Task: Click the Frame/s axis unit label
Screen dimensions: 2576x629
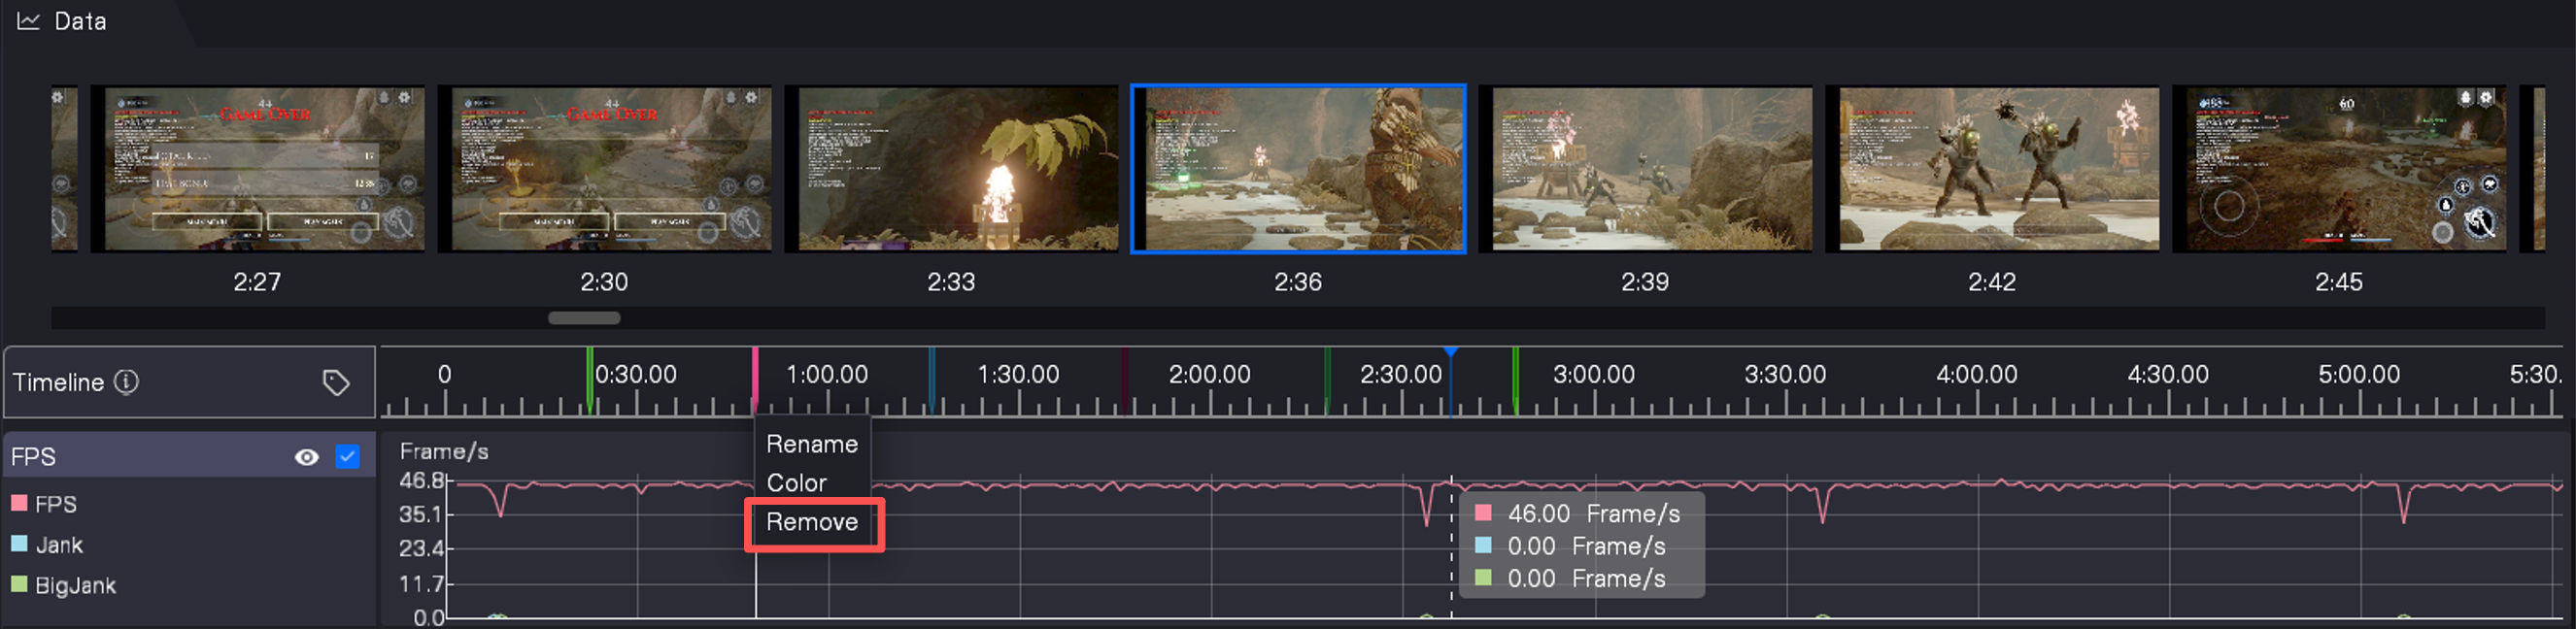Action: point(444,451)
